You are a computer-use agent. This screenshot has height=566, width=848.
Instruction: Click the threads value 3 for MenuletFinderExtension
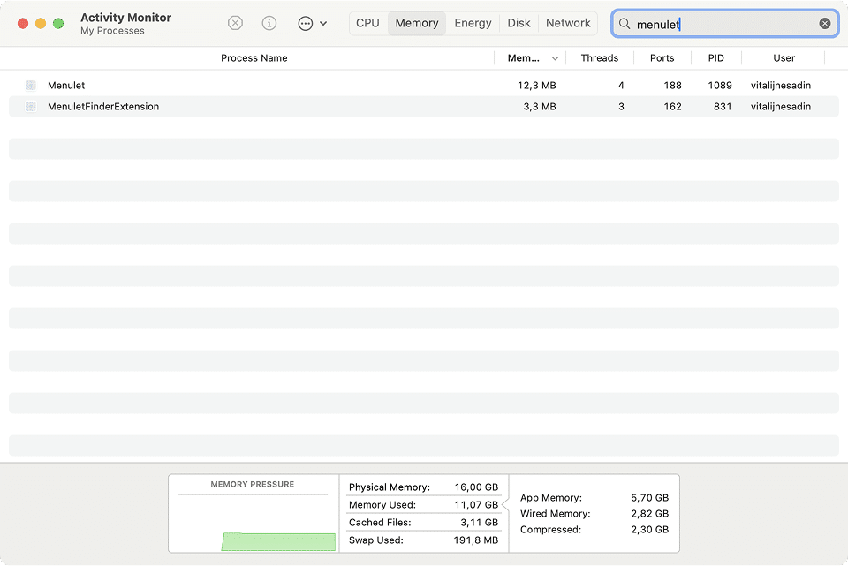[x=621, y=107]
